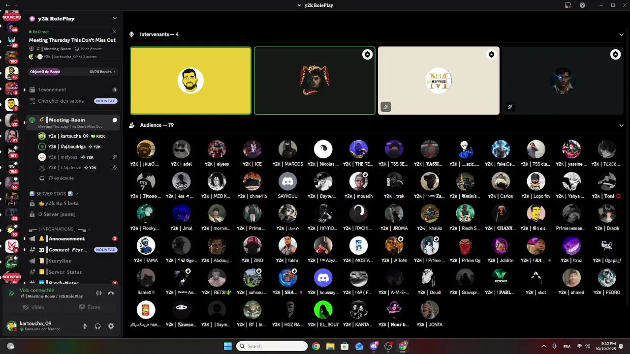Open the inbox icon in title bar
The image size is (630, 354).
[568, 5]
